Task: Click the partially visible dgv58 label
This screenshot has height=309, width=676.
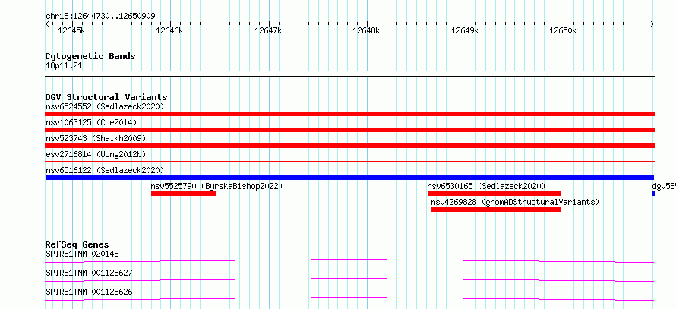Action: pyautogui.click(x=664, y=186)
